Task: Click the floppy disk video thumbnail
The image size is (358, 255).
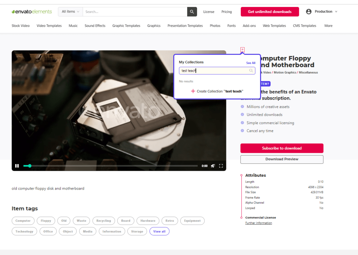Action: pos(119,111)
